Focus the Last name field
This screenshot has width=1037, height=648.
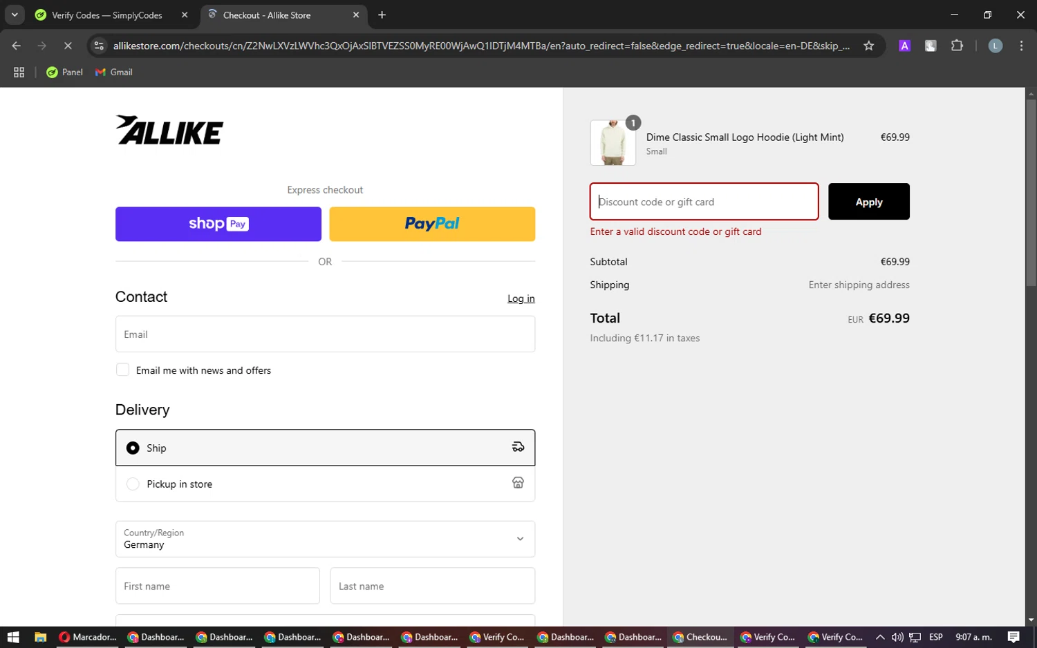point(433,586)
